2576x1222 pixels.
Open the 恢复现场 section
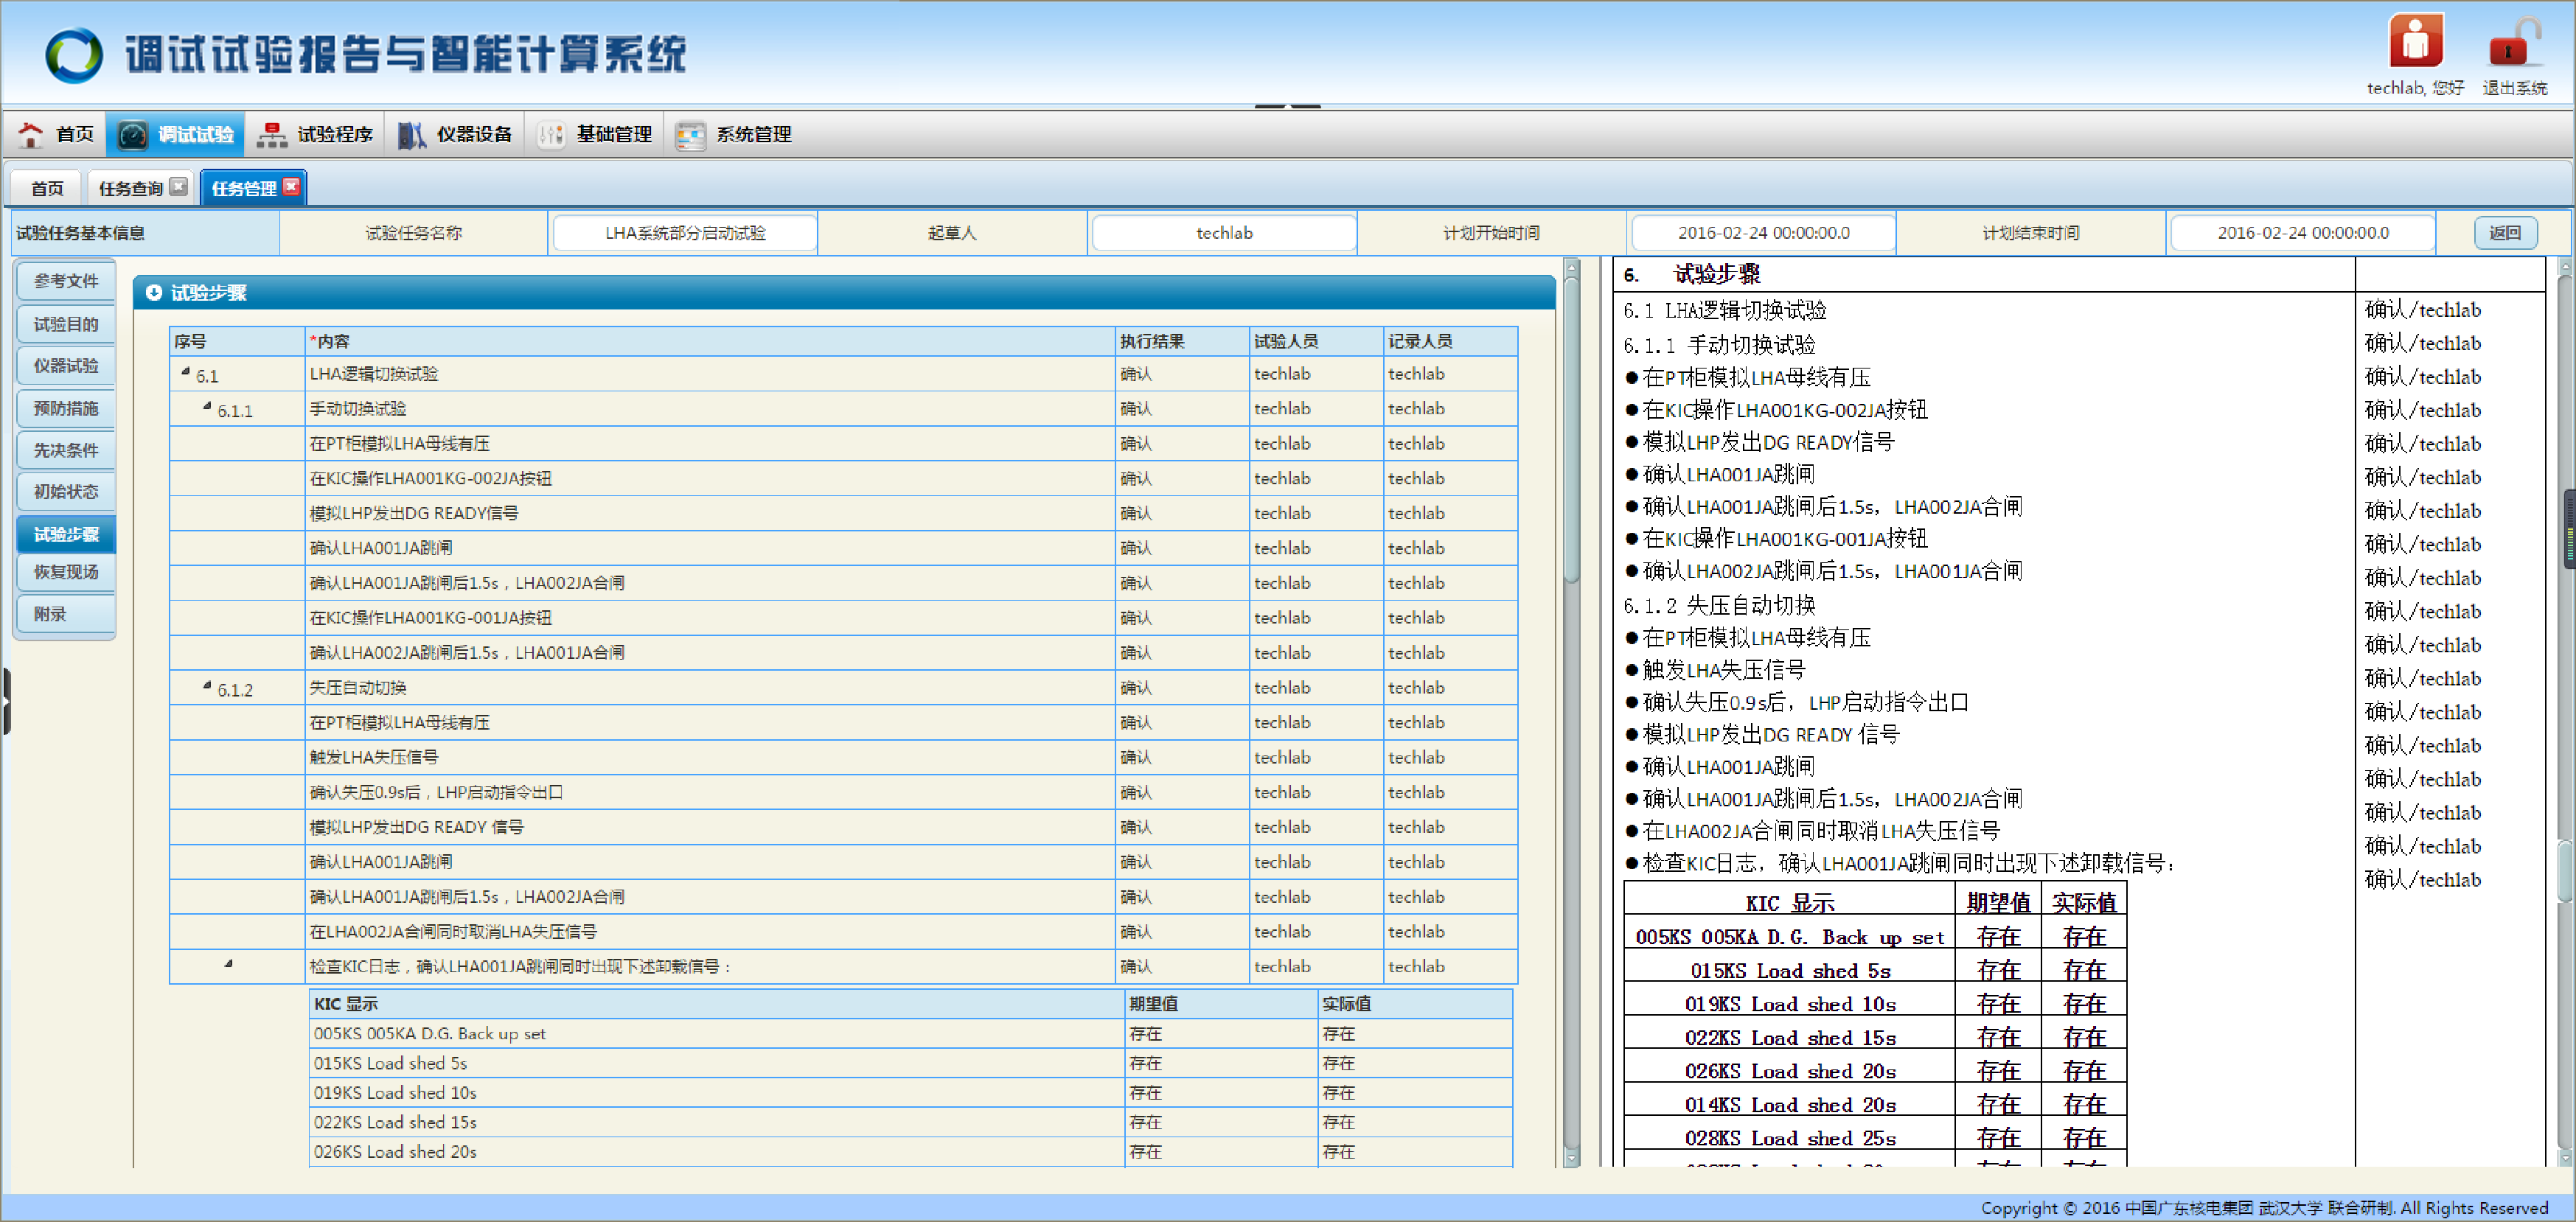[x=66, y=572]
